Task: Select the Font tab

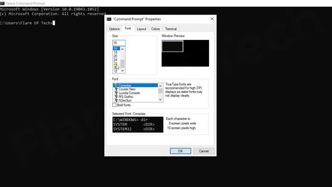Action: tap(128, 29)
